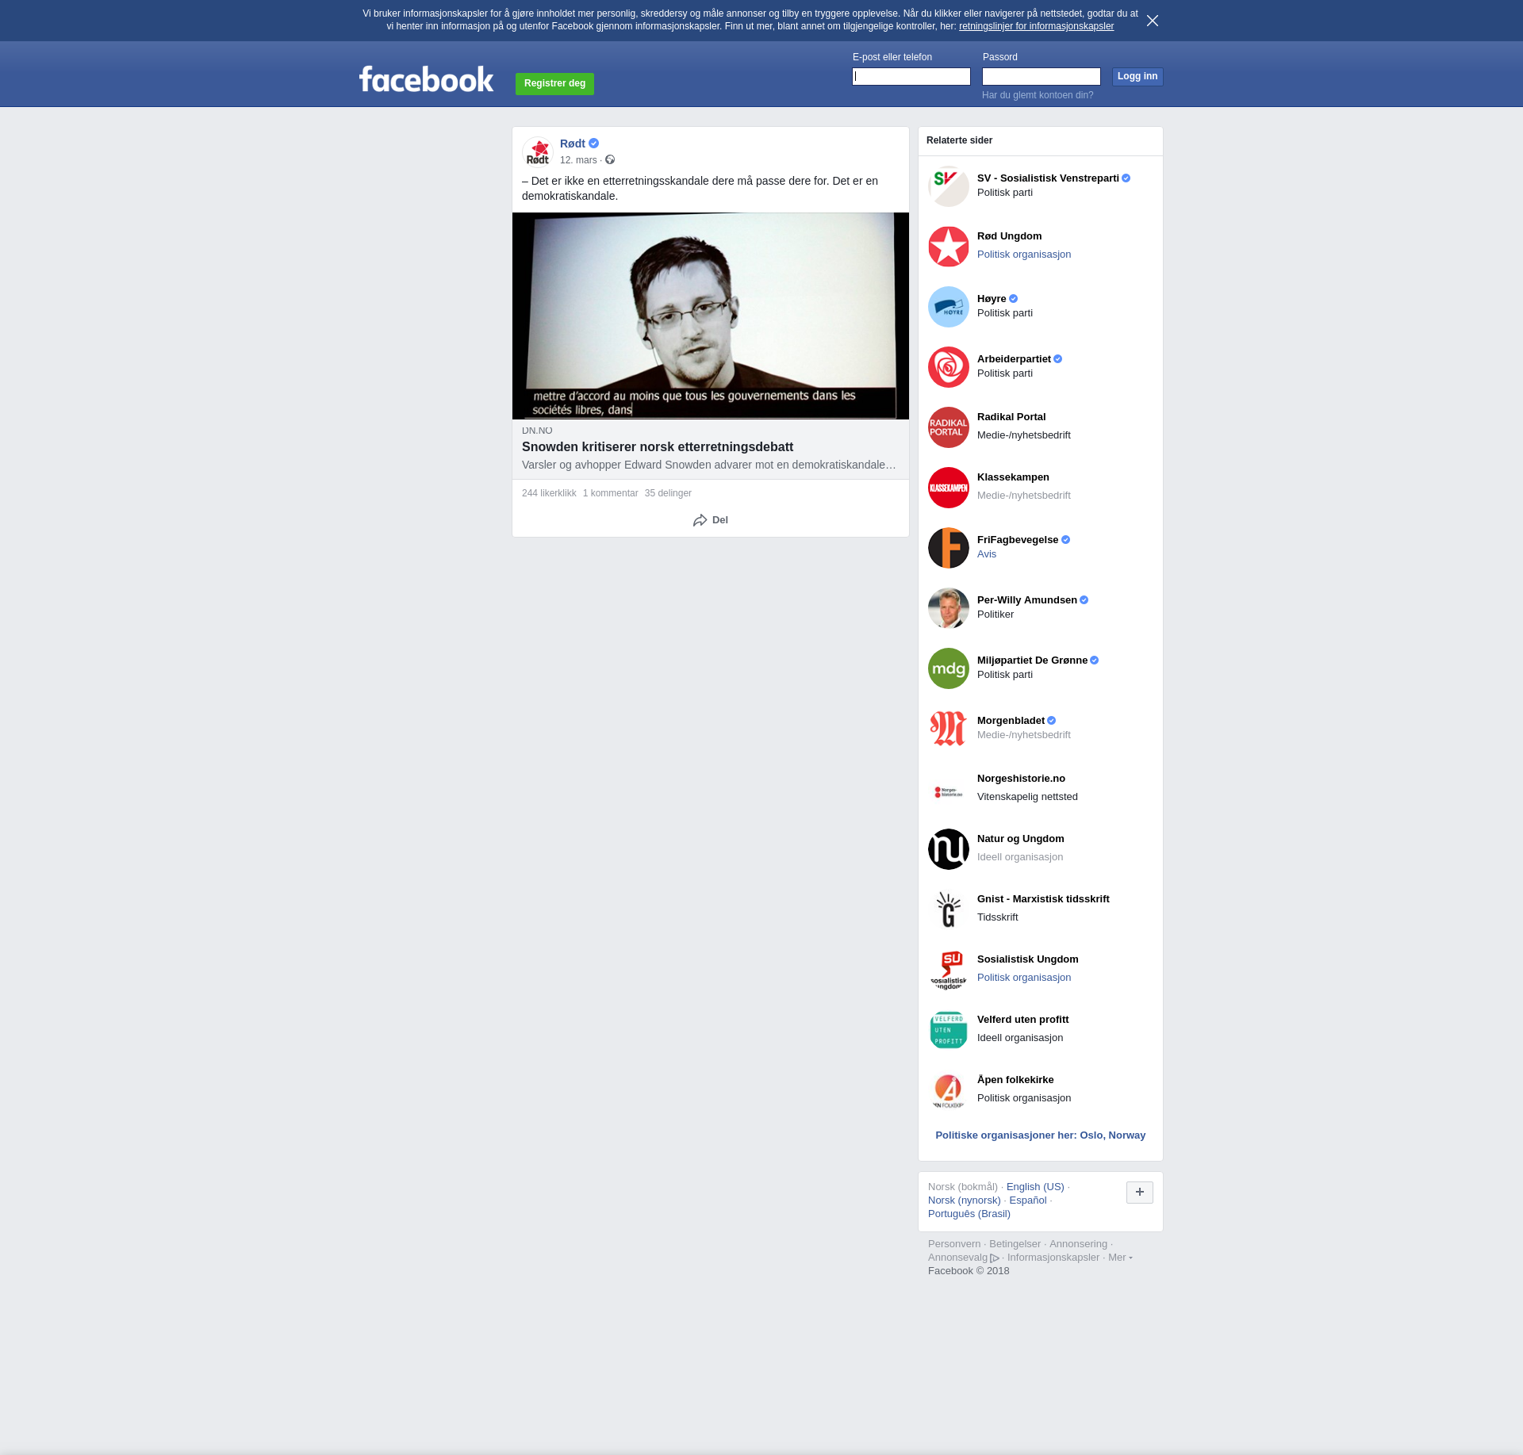This screenshot has width=1523, height=1455.
Task: Switch language to Português (Brasil)
Action: coord(969,1214)
